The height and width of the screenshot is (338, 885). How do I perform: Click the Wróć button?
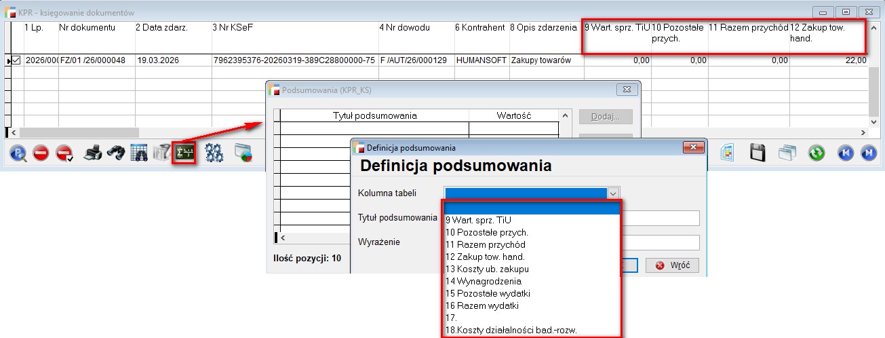[x=672, y=265]
